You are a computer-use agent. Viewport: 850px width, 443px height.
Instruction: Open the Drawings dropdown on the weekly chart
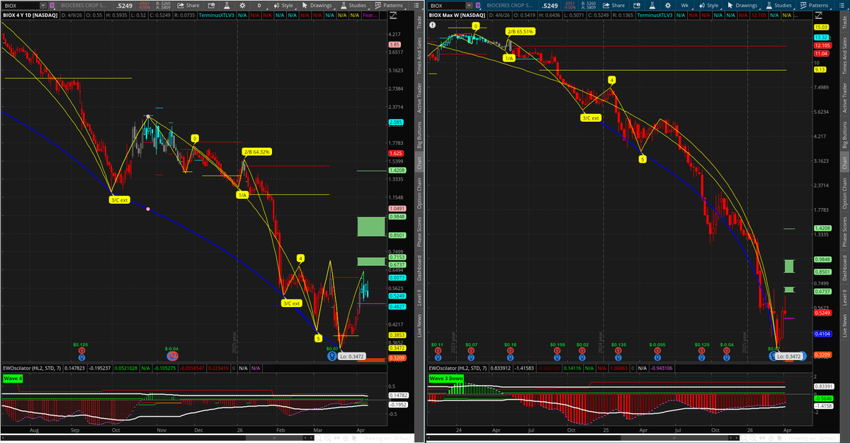point(742,6)
